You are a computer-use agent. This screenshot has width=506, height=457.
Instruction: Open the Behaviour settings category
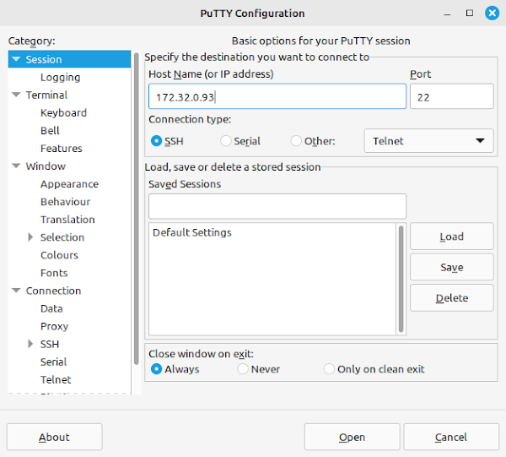(x=65, y=202)
